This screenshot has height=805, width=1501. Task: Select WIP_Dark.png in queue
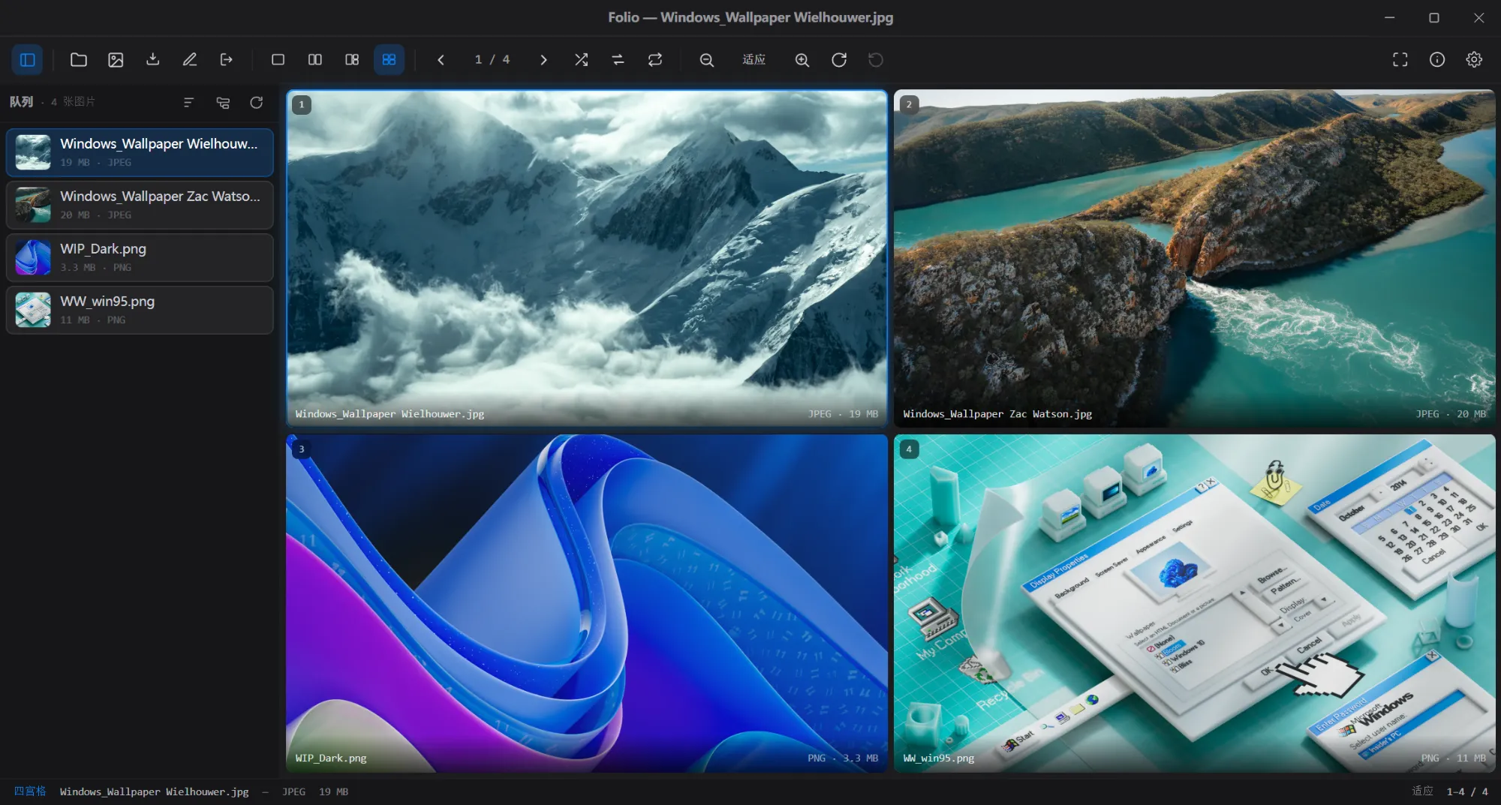click(x=140, y=257)
